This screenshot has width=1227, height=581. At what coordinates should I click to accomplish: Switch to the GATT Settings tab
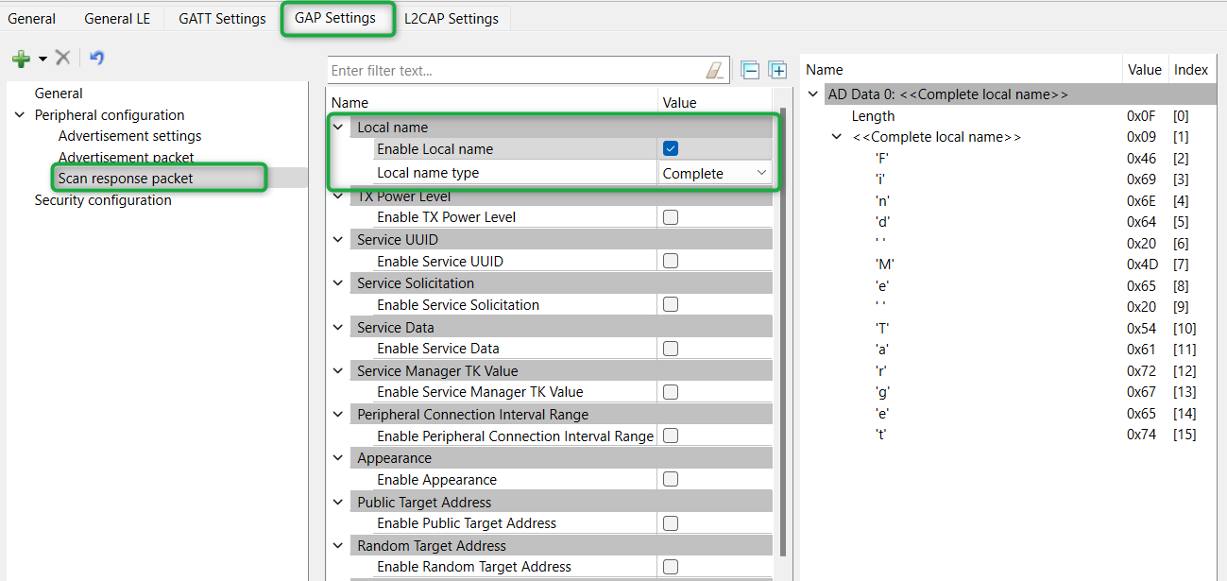[222, 19]
